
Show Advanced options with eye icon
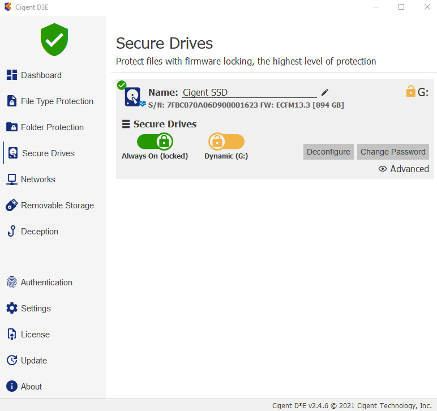(x=383, y=169)
